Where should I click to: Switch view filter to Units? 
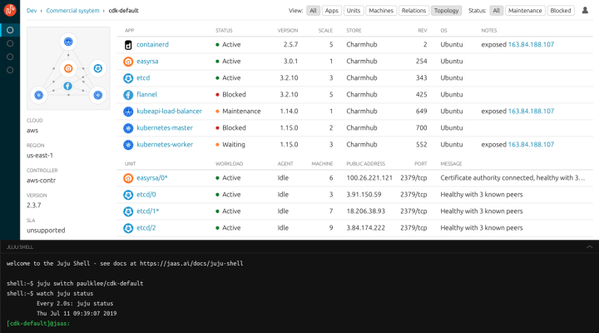pyautogui.click(x=353, y=10)
